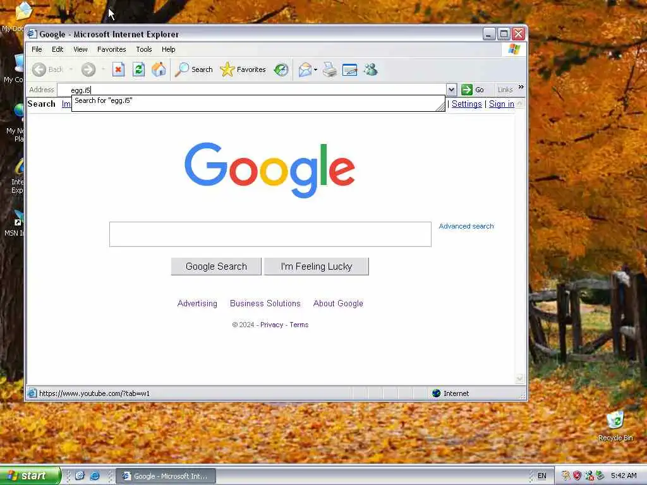
Task: Click the Internet zone globe in status bar
Action: [436, 393]
